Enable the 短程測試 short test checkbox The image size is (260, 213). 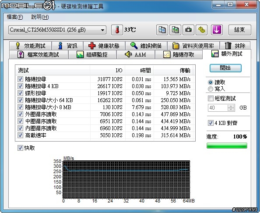211,98
